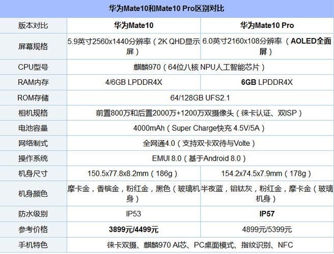Select the RAM内存 row label
Screen dimensions: 334x254
click(x=33, y=82)
